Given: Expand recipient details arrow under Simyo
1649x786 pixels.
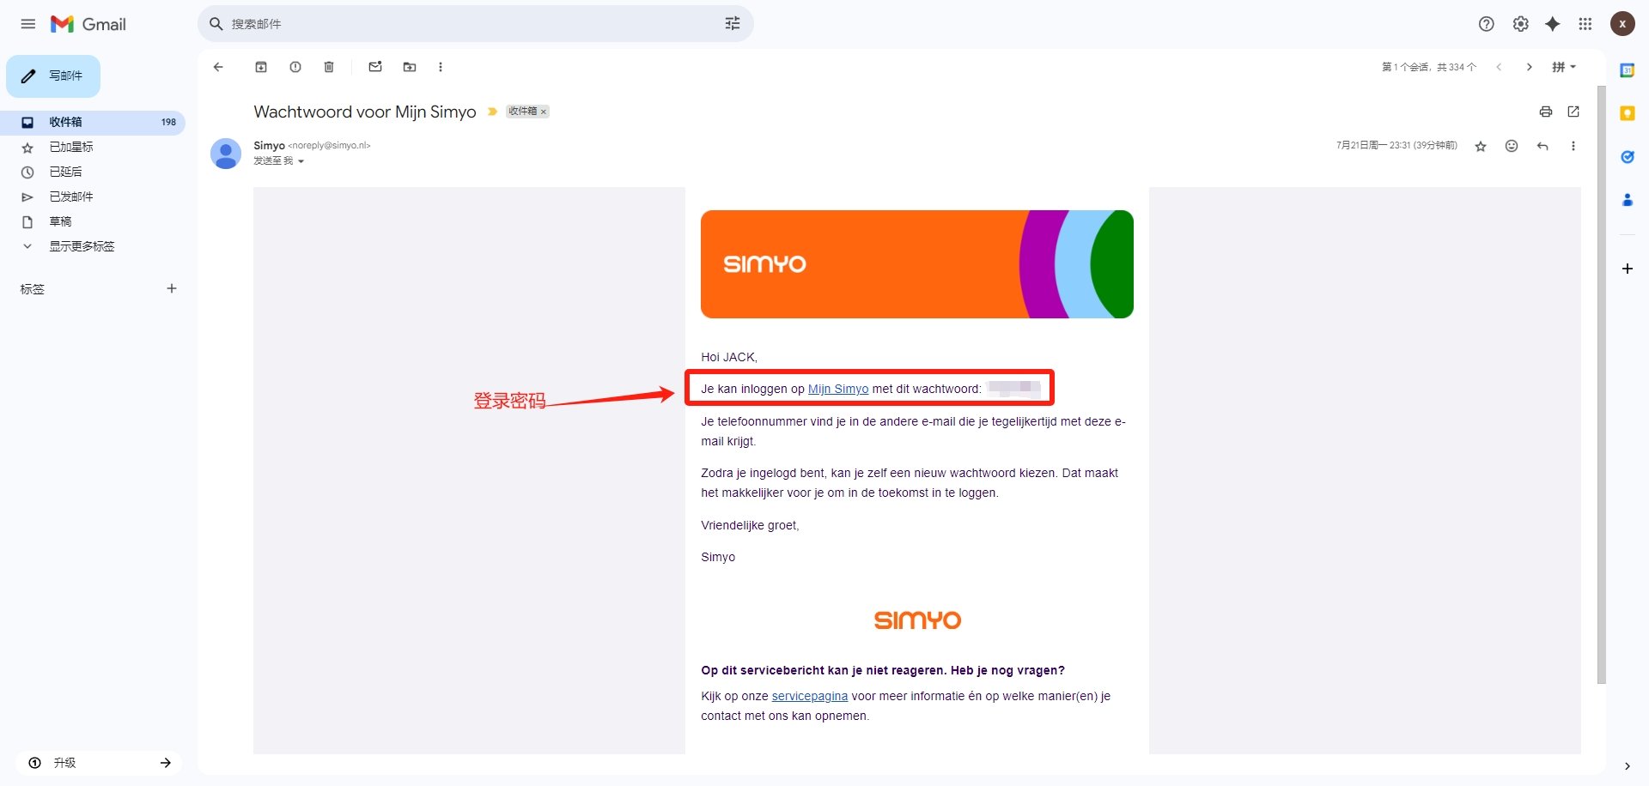Looking at the screenshot, I should click(x=301, y=161).
